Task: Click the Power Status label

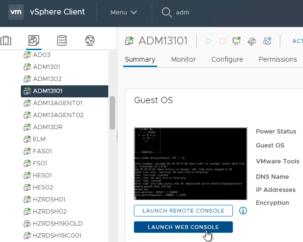Action: tap(276, 131)
